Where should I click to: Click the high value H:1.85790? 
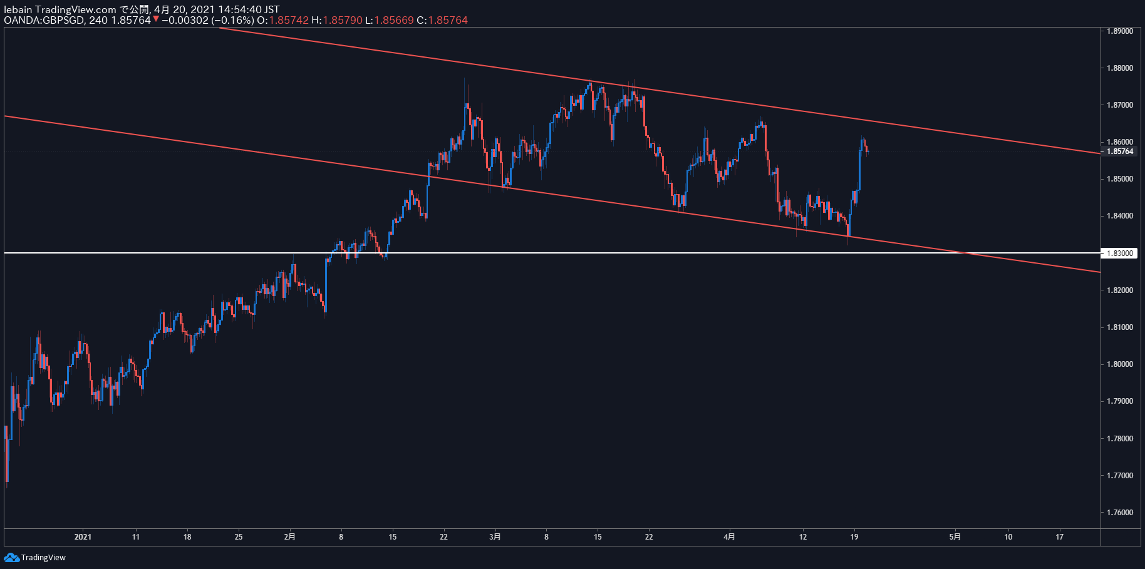coord(337,20)
